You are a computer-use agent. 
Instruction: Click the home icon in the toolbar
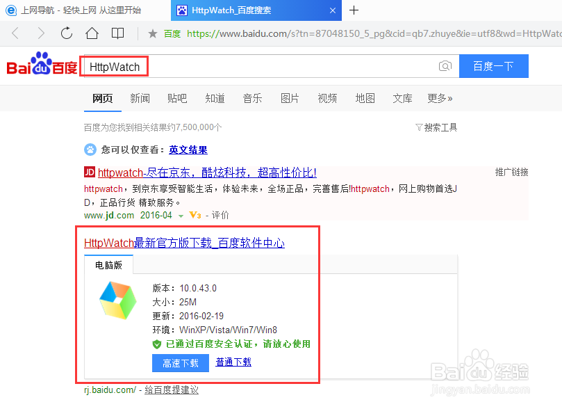tap(92, 33)
